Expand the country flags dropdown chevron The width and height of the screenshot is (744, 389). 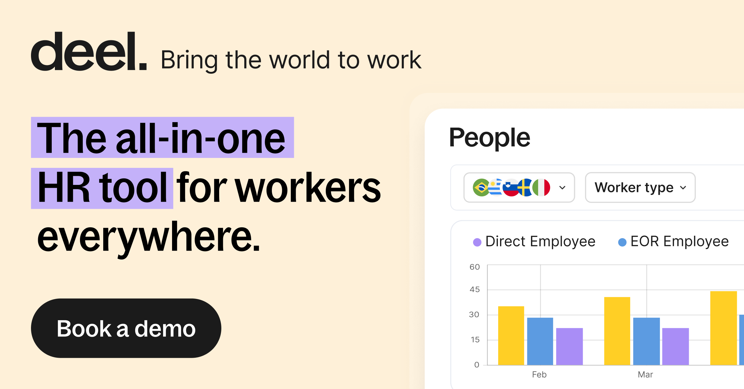(x=562, y=187)
